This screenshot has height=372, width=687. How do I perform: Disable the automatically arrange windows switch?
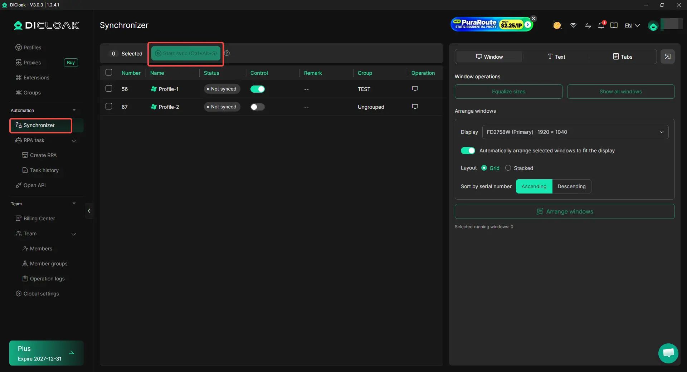(468, 151)
